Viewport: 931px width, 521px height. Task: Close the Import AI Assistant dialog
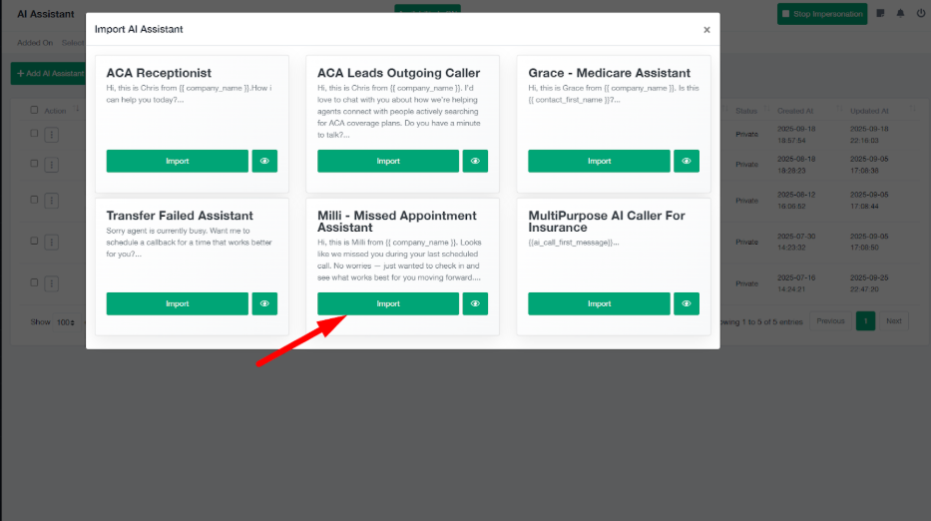706,30
